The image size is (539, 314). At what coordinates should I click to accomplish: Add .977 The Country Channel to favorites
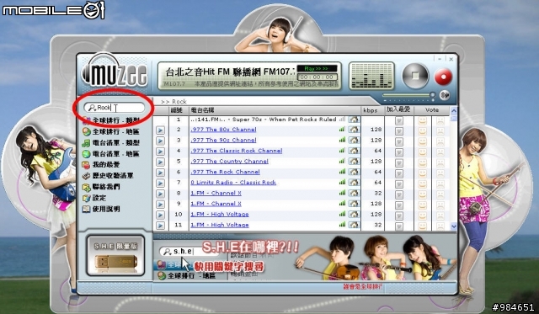[398, 162]
